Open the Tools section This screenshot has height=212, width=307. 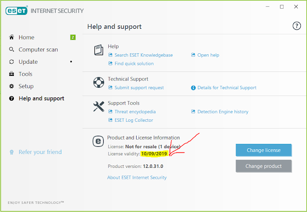(25, 74)
